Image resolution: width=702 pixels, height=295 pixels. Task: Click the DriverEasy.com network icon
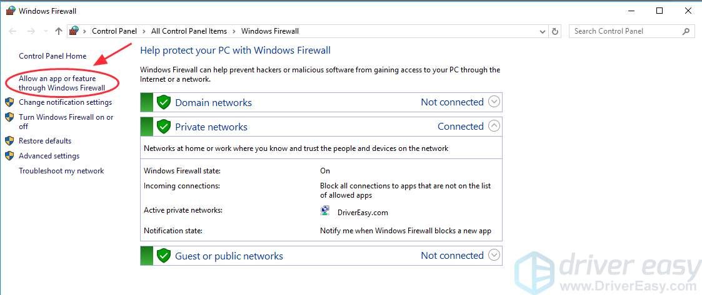pyautogui.click(x=325, y=211)
